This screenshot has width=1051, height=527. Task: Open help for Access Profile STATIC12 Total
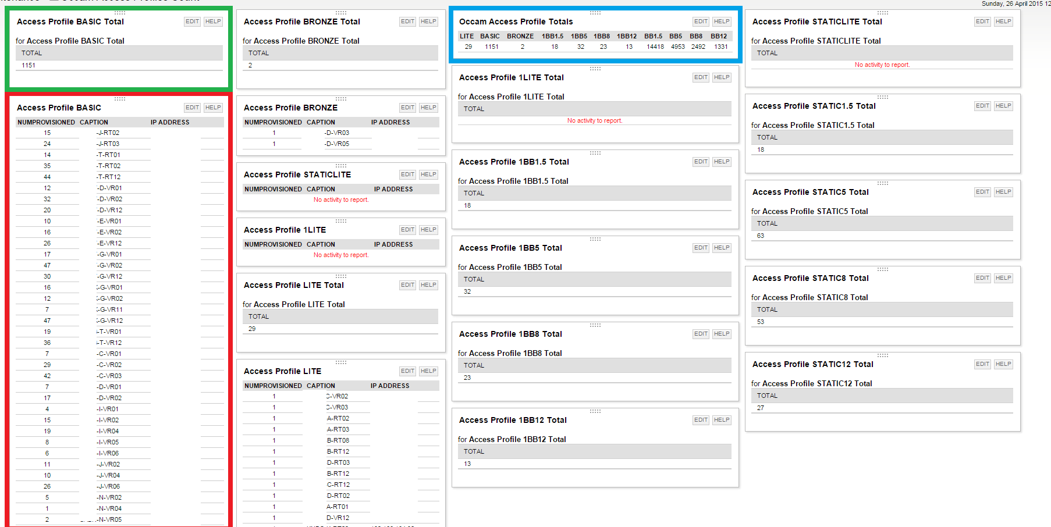(x=1003, y=364)
